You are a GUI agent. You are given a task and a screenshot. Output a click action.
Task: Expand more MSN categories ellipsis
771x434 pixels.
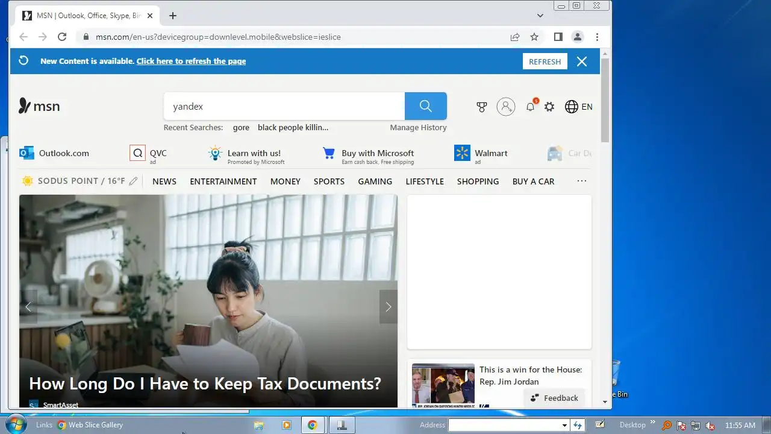pyautogui.click(x=582, y=181)
